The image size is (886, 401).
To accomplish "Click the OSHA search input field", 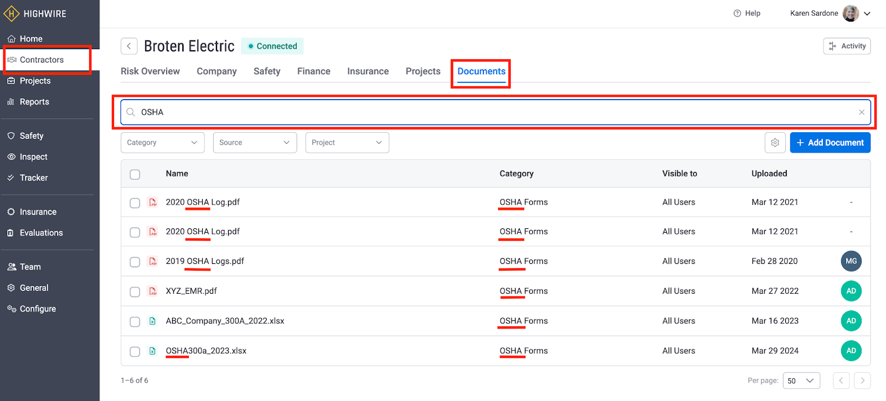I will tap(496, 112).
